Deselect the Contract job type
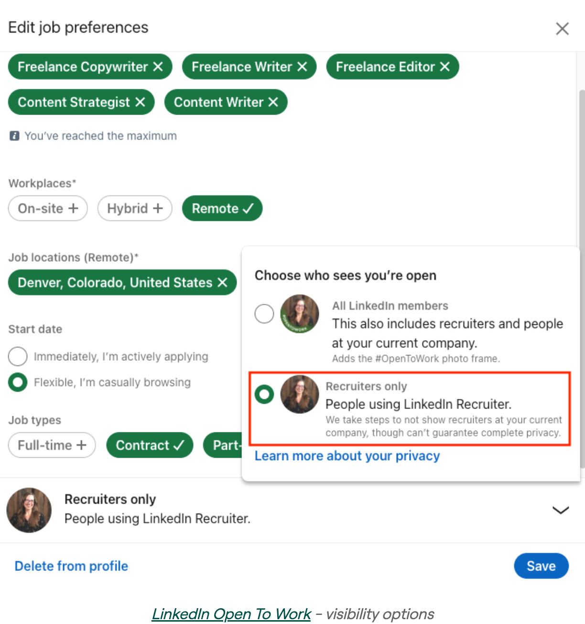 coord(150,445)
